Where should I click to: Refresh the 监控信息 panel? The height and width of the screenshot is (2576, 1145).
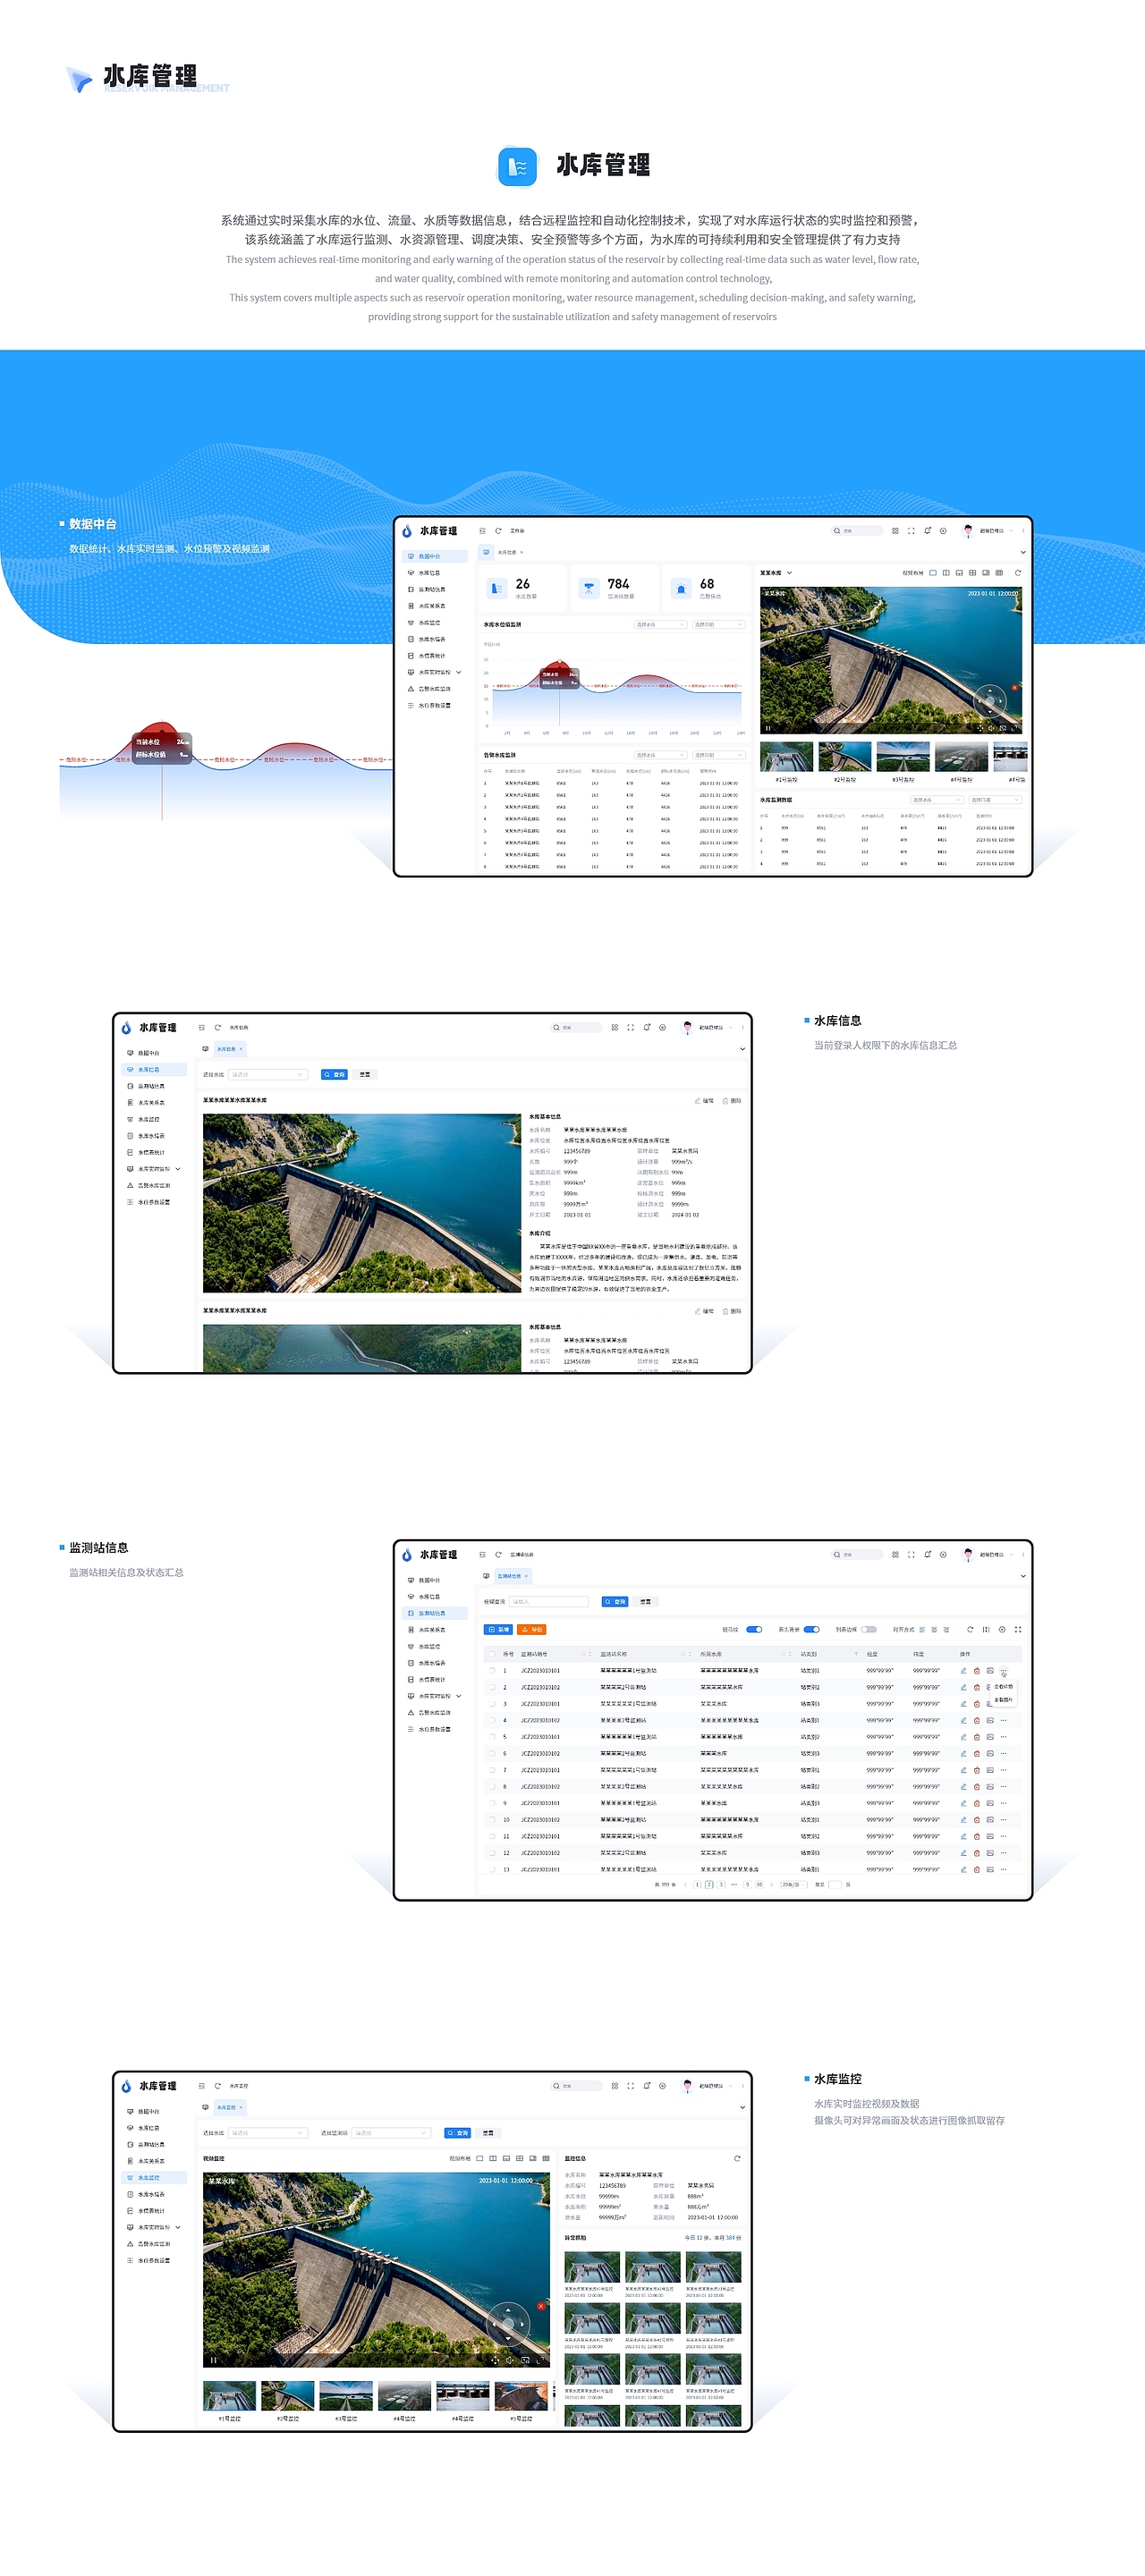point(737,2158)
